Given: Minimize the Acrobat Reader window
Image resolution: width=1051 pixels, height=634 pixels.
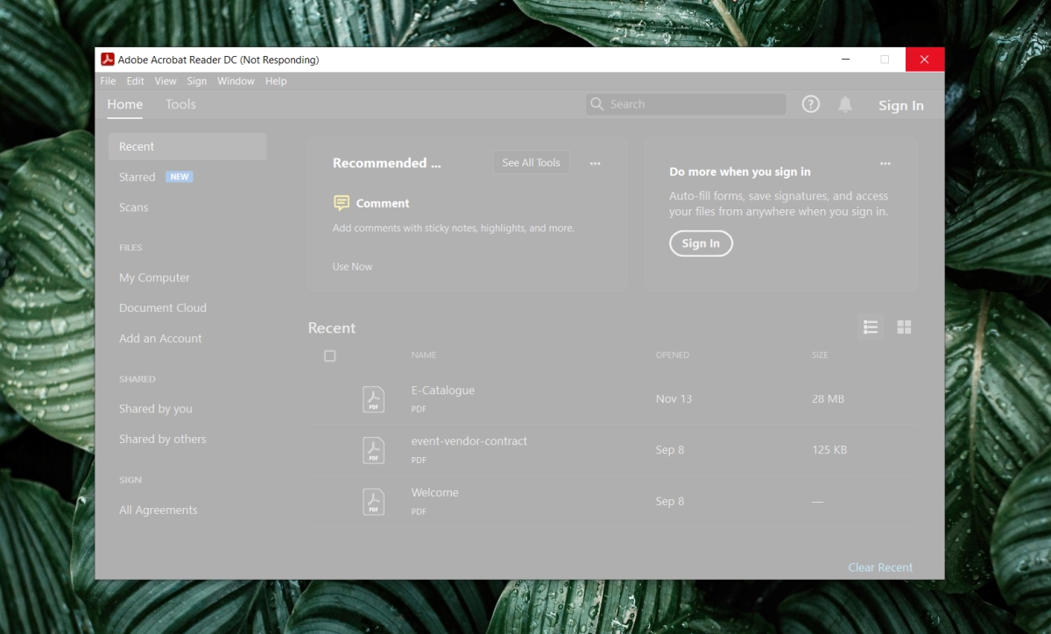Looking at the screenshot, I should click(x=845, y=60).
